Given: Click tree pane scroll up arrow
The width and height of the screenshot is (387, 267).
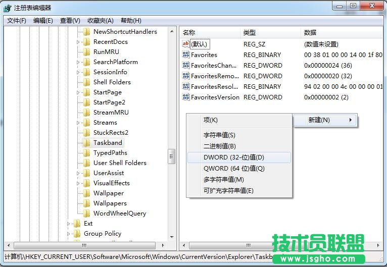Looking at the screenshot, I should tap(172, 32).
